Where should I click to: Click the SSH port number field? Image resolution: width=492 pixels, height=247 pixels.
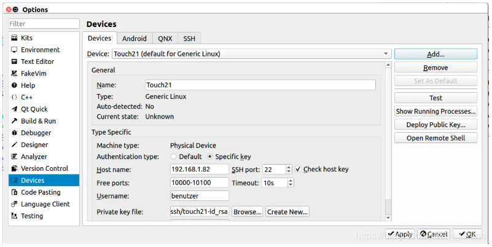(x=274, y=170)
